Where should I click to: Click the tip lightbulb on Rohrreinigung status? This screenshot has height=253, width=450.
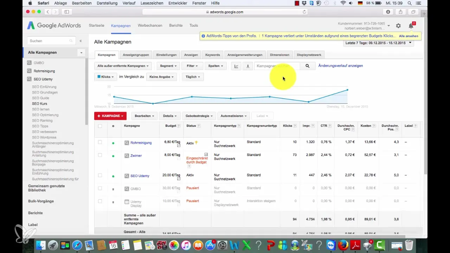tap(197, 142)
